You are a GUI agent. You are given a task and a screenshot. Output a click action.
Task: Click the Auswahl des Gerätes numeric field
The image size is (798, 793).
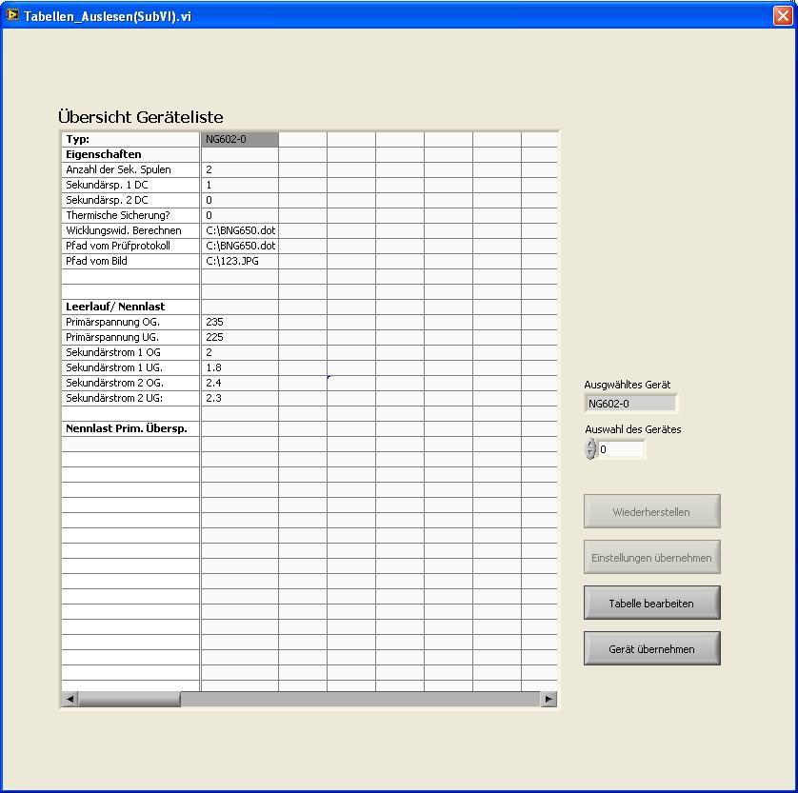coord(622,449)
